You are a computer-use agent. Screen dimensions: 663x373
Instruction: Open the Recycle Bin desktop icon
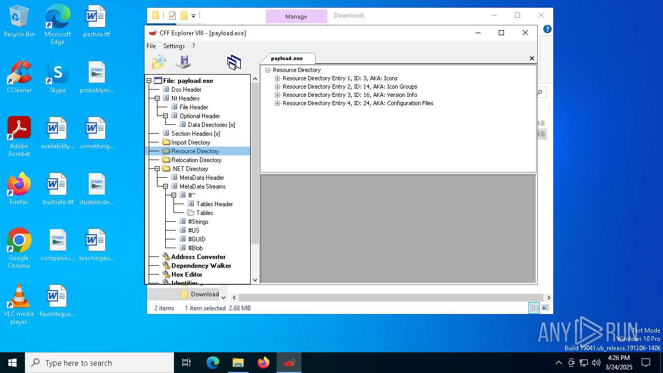(19, 22)
